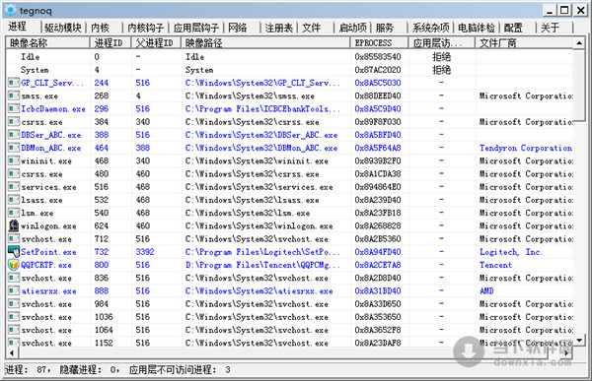Image resolution: width=592 pixels, height=381 pixels.
Task: Minimize the tegnoq window
Action: click(550, 10)
